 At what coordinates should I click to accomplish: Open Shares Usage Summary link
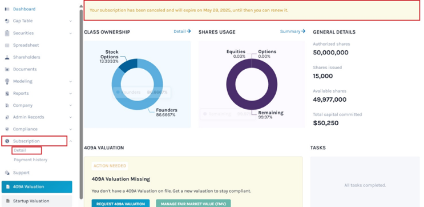[x=293, y=31]
